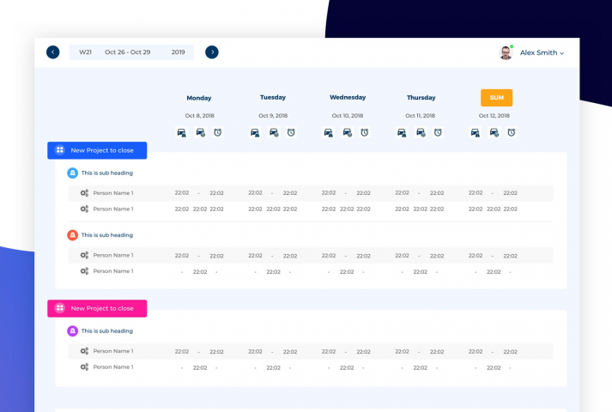Click gear icon of shaded row under blue sub heading

tap(84, 193)
